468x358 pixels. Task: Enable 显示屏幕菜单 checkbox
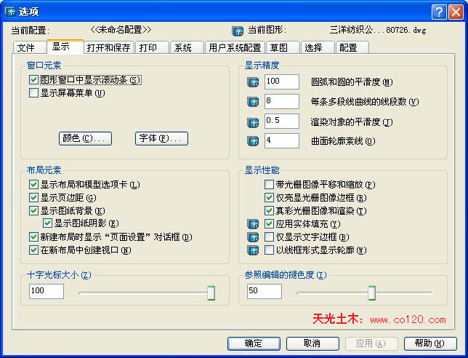tap(33, 93)
